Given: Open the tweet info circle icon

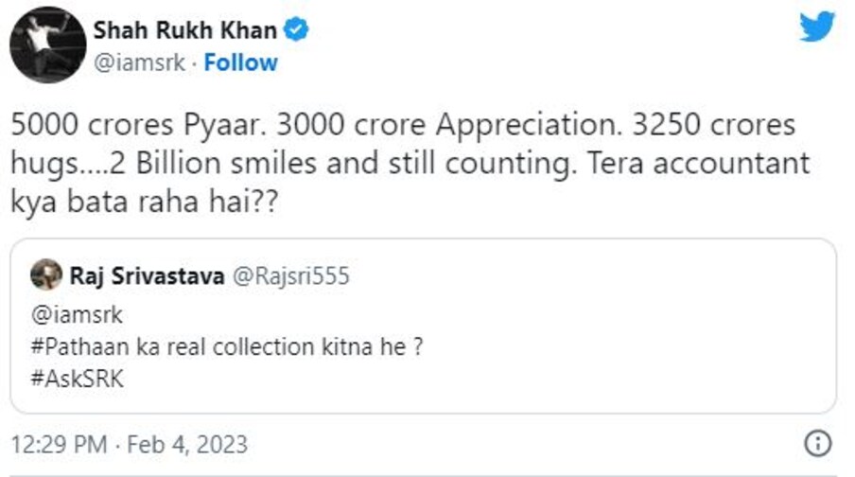Looking at the screenshot, I should tap(818, 443).
